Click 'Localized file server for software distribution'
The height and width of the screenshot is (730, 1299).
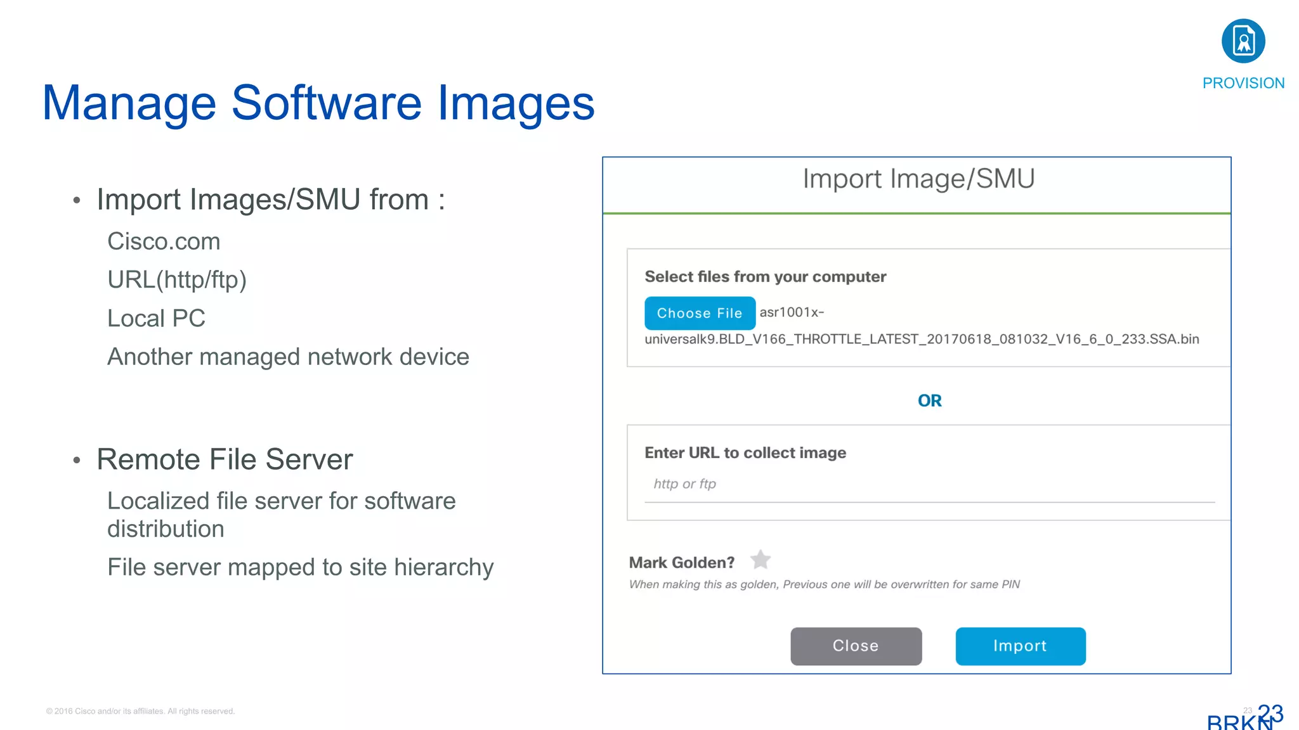pyautogui.click(x=282, y=515)
